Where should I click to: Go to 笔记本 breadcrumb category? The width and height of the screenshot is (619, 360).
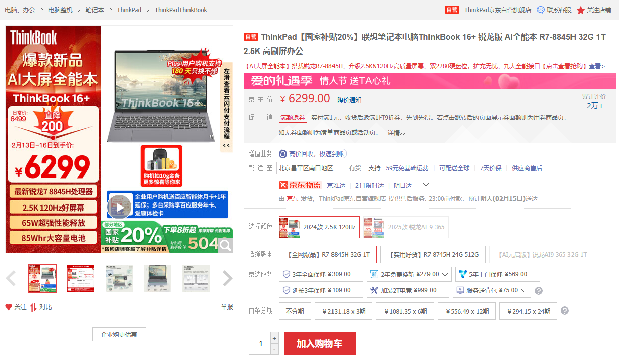click(x=94, y=10)
